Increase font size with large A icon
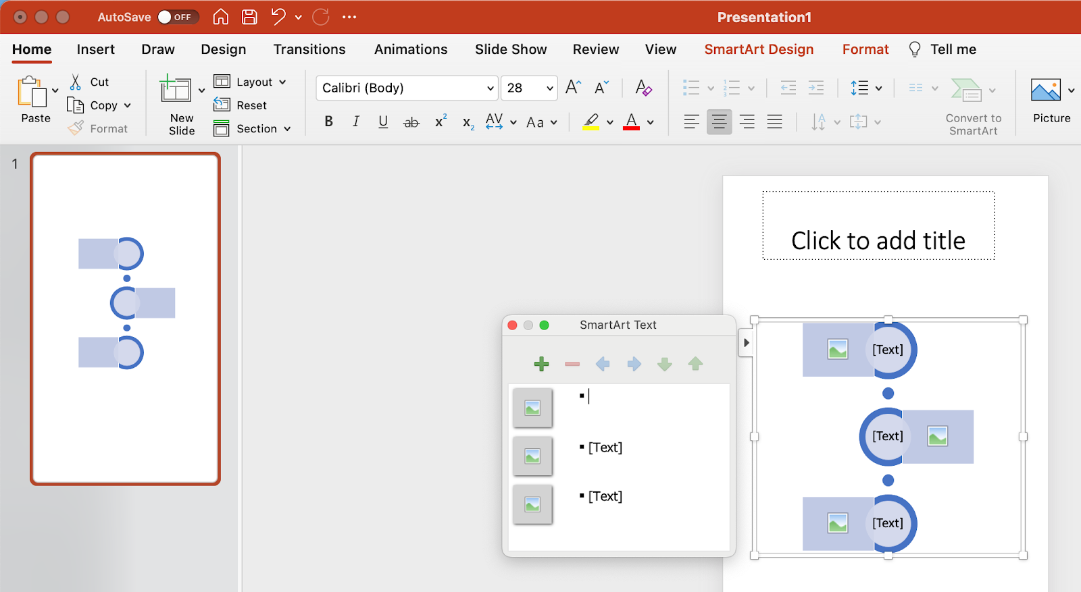This screenshot has height=592, width=1081. tap(574, 87)
